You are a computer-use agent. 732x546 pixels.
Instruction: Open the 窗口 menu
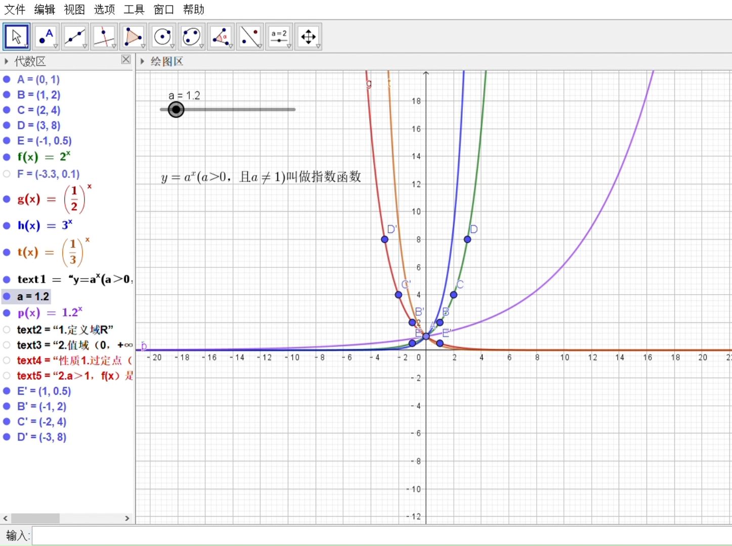163,9
